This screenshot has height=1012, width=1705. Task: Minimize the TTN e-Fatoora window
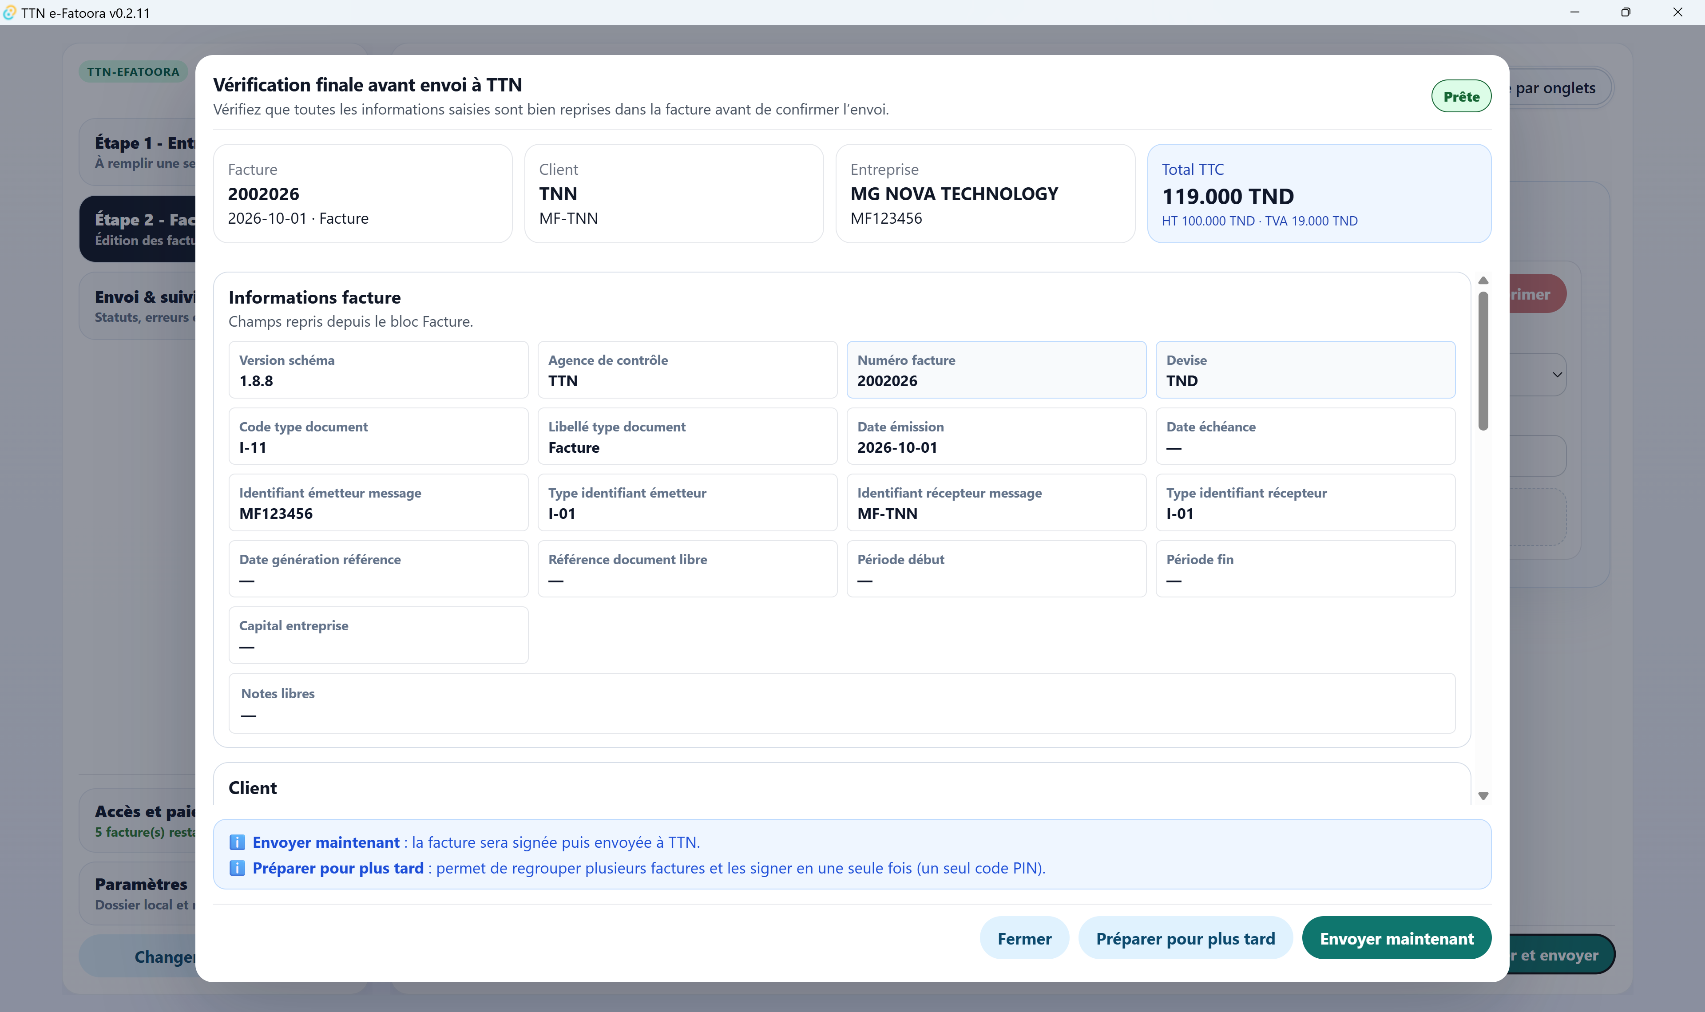[1575, 12]
